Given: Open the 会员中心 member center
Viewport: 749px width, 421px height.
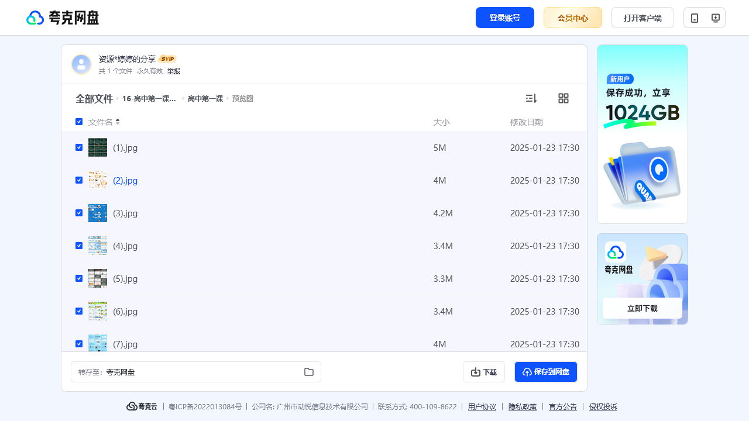Looking at the screenshot, I should [x=573, y=18].
